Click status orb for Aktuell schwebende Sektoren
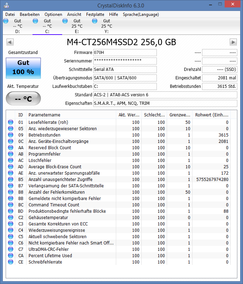 [x=11, y=236]
